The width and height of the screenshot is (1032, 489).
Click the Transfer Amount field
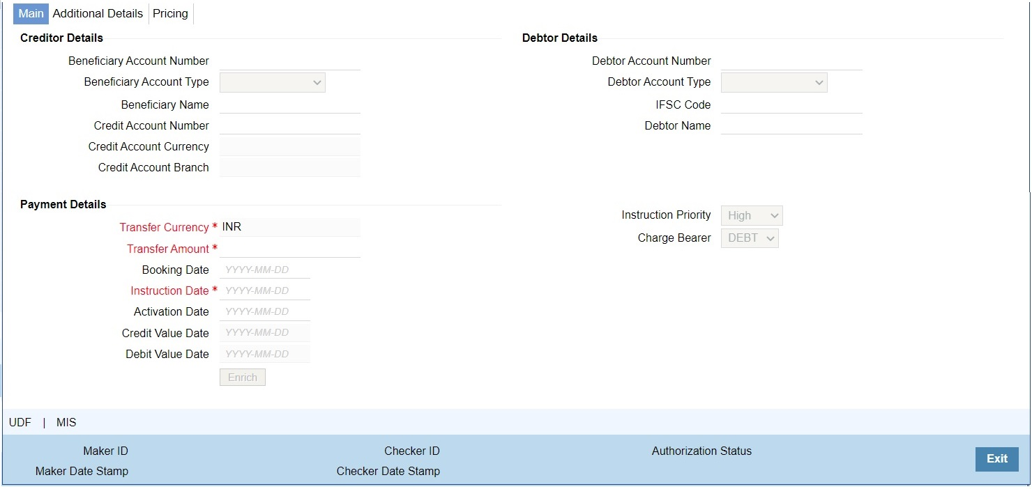[x=290, y=249]
